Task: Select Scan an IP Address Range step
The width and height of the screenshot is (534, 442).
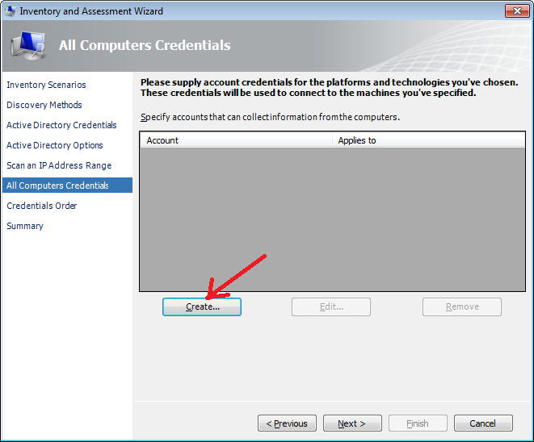Action: coord(59,165)
